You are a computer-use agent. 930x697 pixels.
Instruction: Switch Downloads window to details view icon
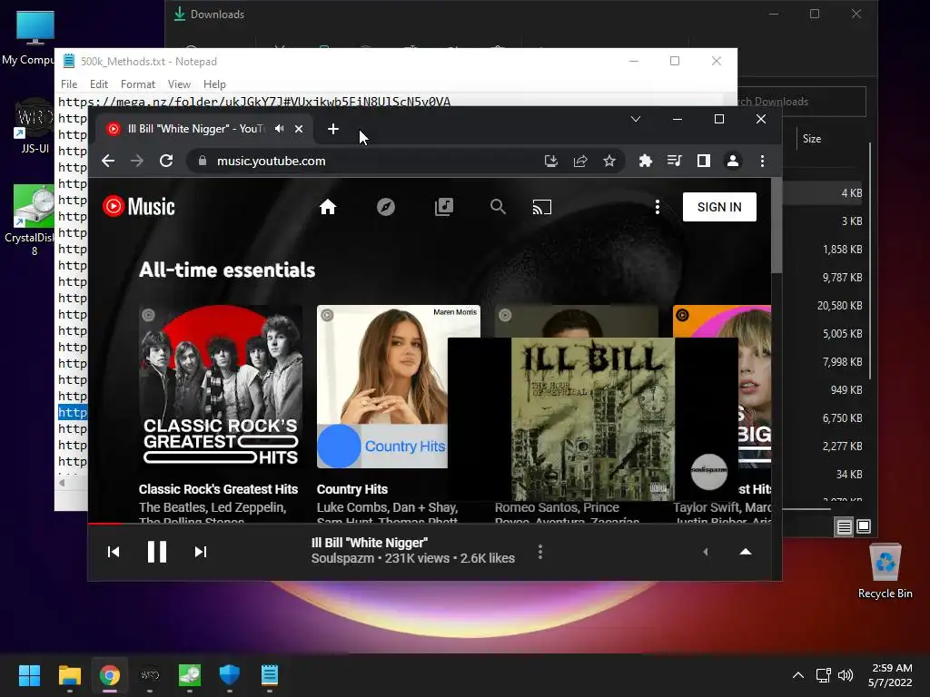pos(844,526)
